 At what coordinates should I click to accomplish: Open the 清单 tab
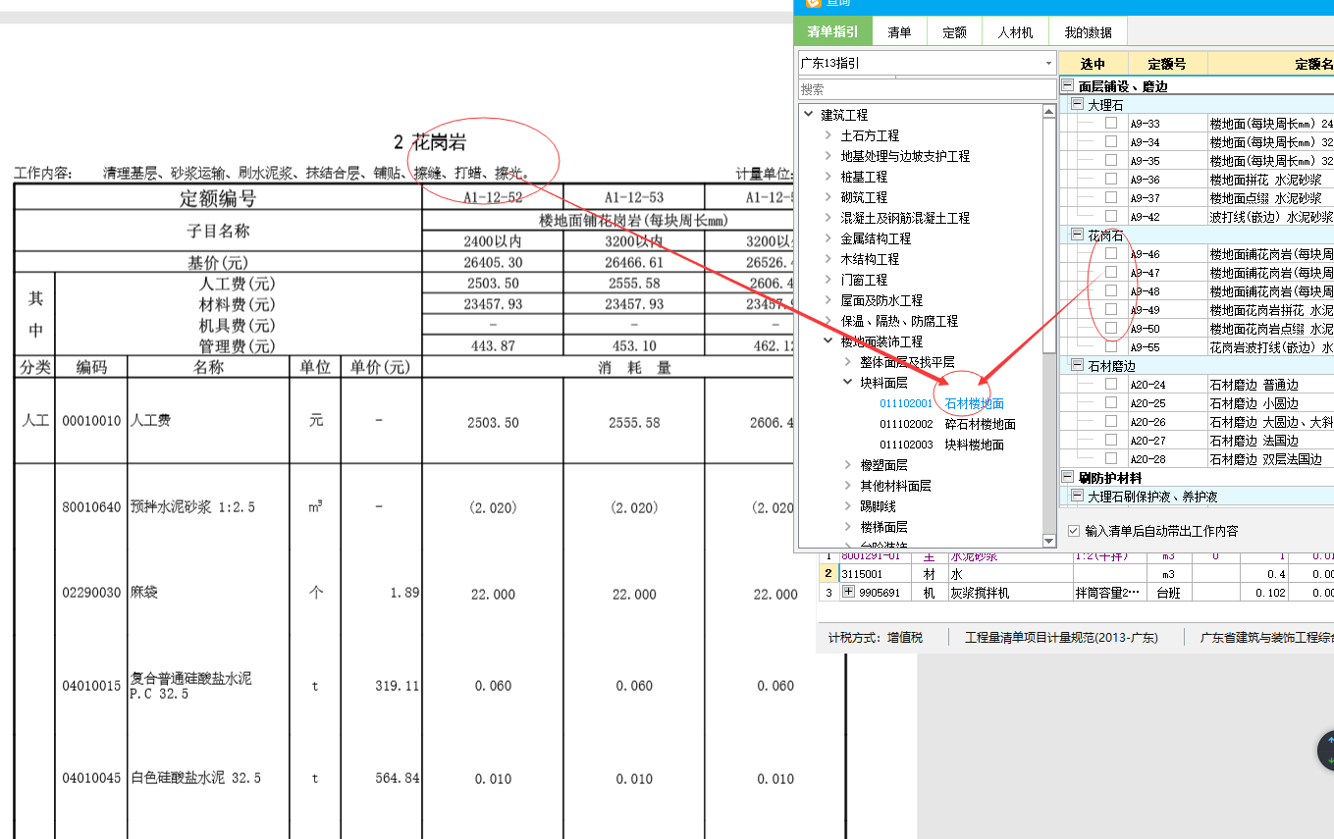pos(899,32)
